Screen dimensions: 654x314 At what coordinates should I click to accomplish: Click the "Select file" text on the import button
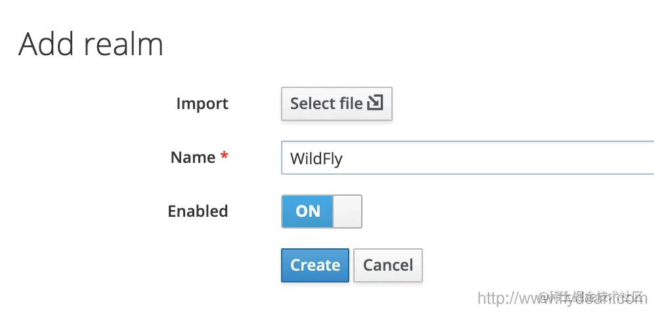[x=326, y=104]
